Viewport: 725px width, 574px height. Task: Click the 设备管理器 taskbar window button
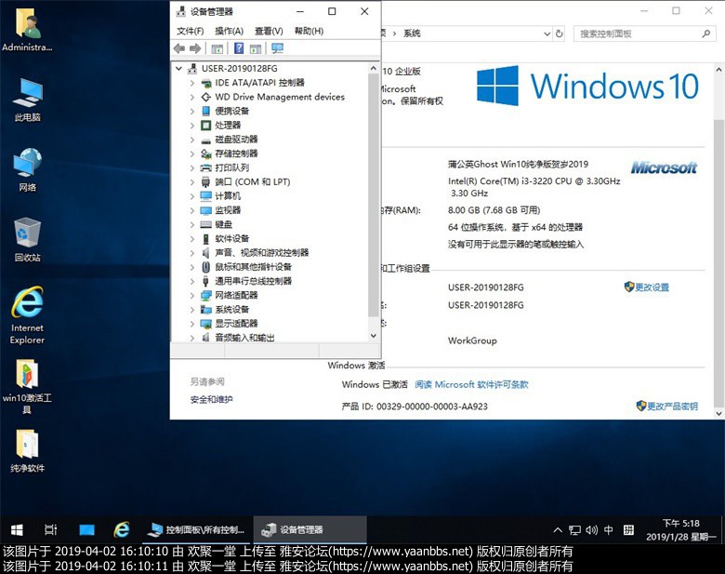coord(310,529)
